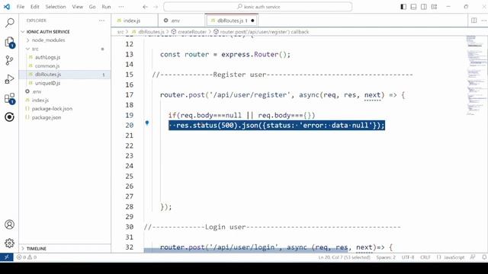This screenshot has width=488, height=274.
Task: Open package.json in the explorer
Action: tap(47, 117)
